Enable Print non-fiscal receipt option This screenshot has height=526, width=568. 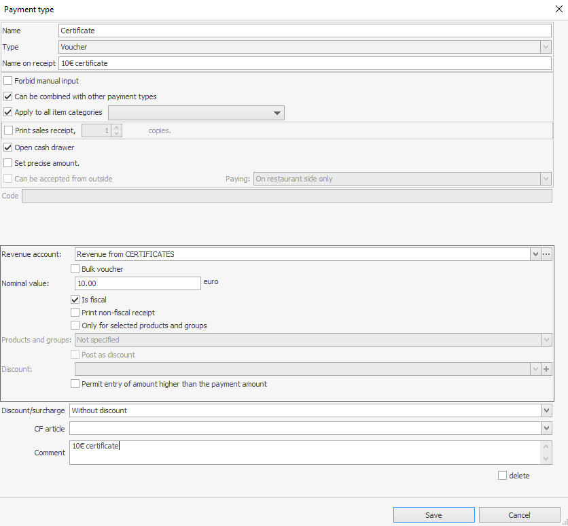tap(75, 313)
